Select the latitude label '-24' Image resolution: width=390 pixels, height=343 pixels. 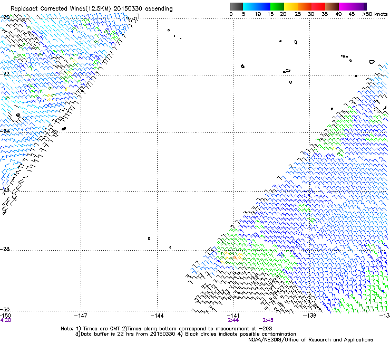(x=5, y=131)
